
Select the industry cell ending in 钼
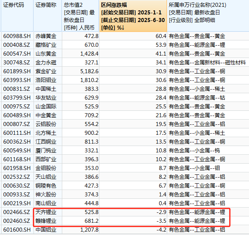point(194,168)
